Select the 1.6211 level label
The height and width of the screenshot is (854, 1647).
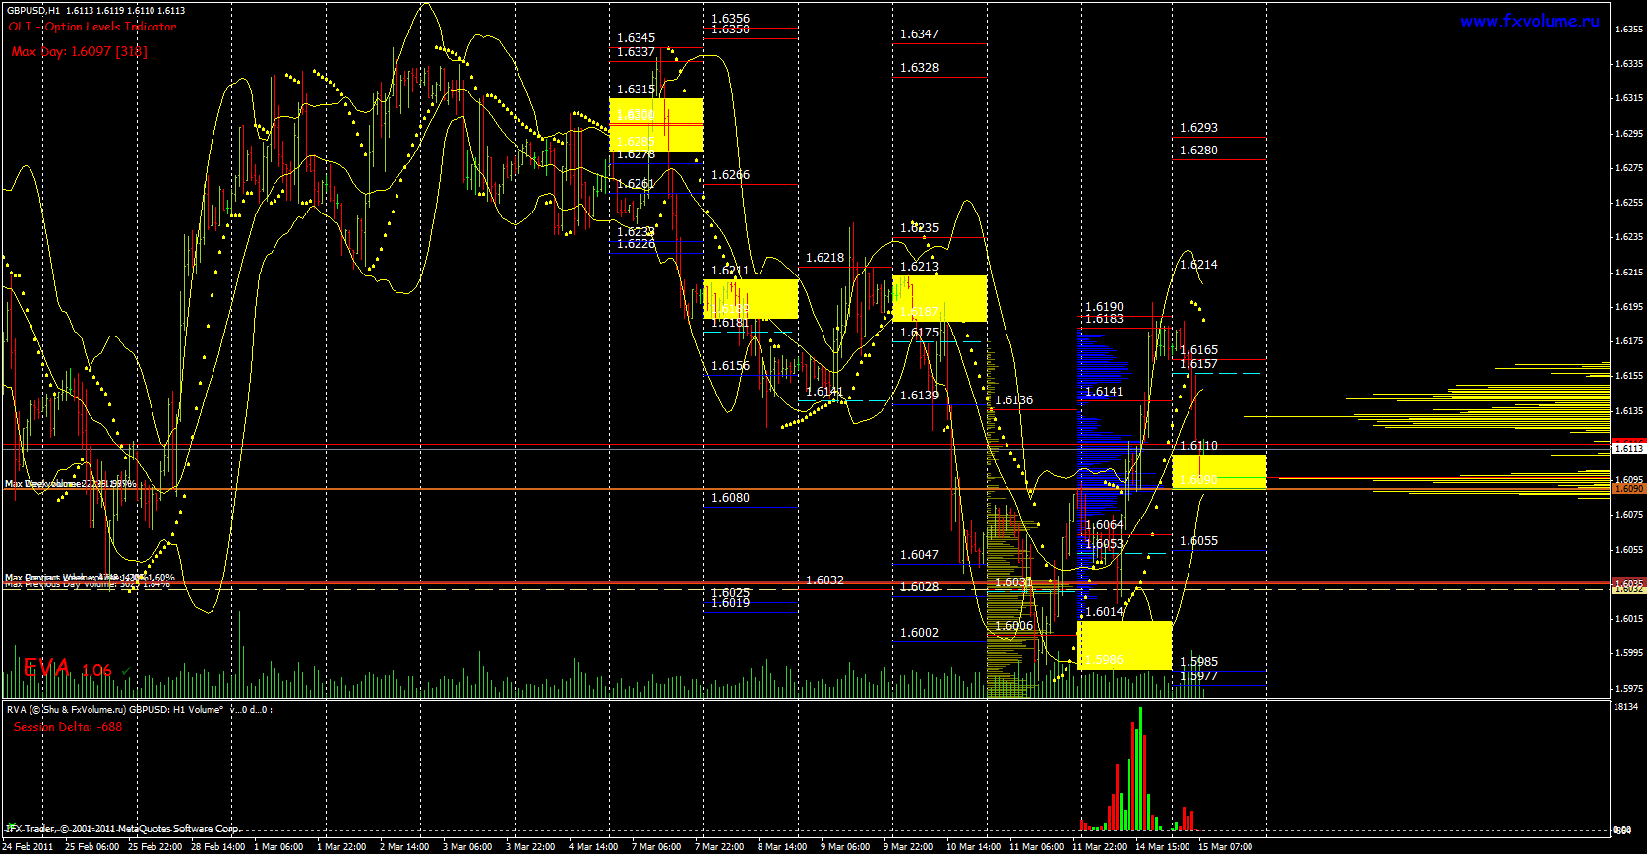click(730, 270)
